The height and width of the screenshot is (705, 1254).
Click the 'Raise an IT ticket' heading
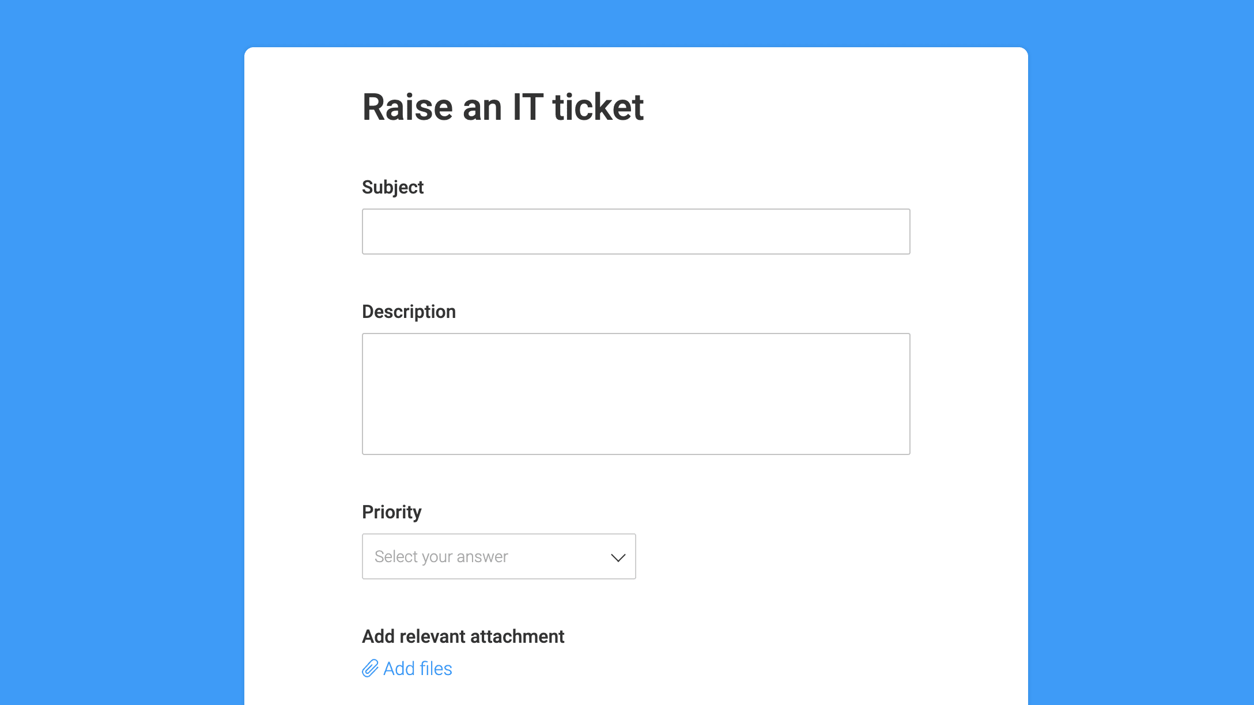click(x=503, y=107)
